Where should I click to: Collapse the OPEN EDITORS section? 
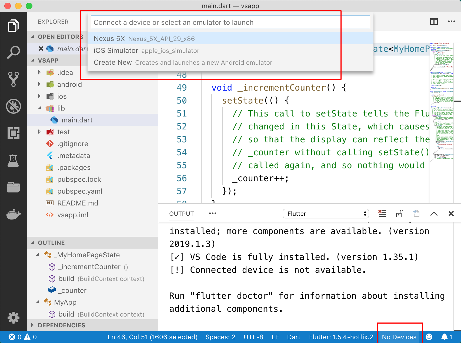tap(33, 37)
